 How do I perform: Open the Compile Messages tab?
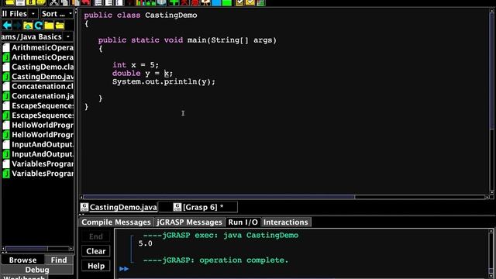(116, 222)
